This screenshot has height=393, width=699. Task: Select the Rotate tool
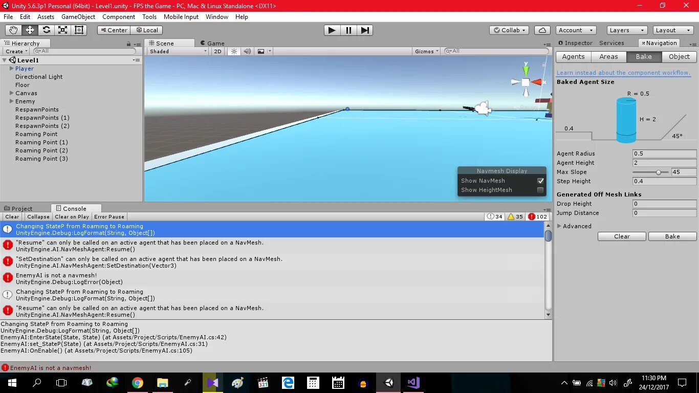47,30
